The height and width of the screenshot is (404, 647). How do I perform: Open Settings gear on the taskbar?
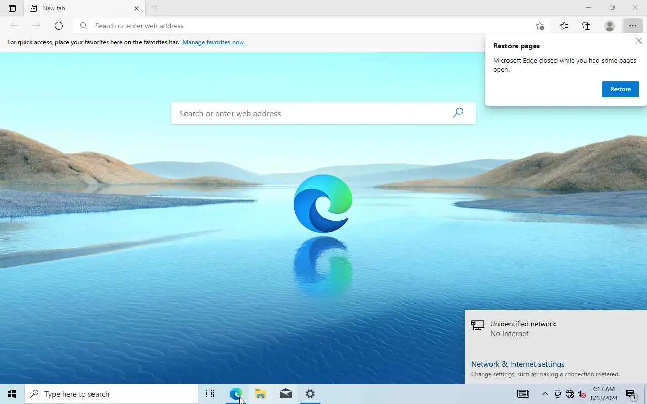pos(310,394)
